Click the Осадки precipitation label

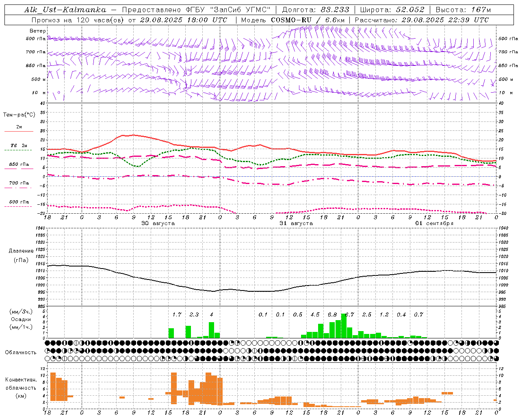coord(21,319)
